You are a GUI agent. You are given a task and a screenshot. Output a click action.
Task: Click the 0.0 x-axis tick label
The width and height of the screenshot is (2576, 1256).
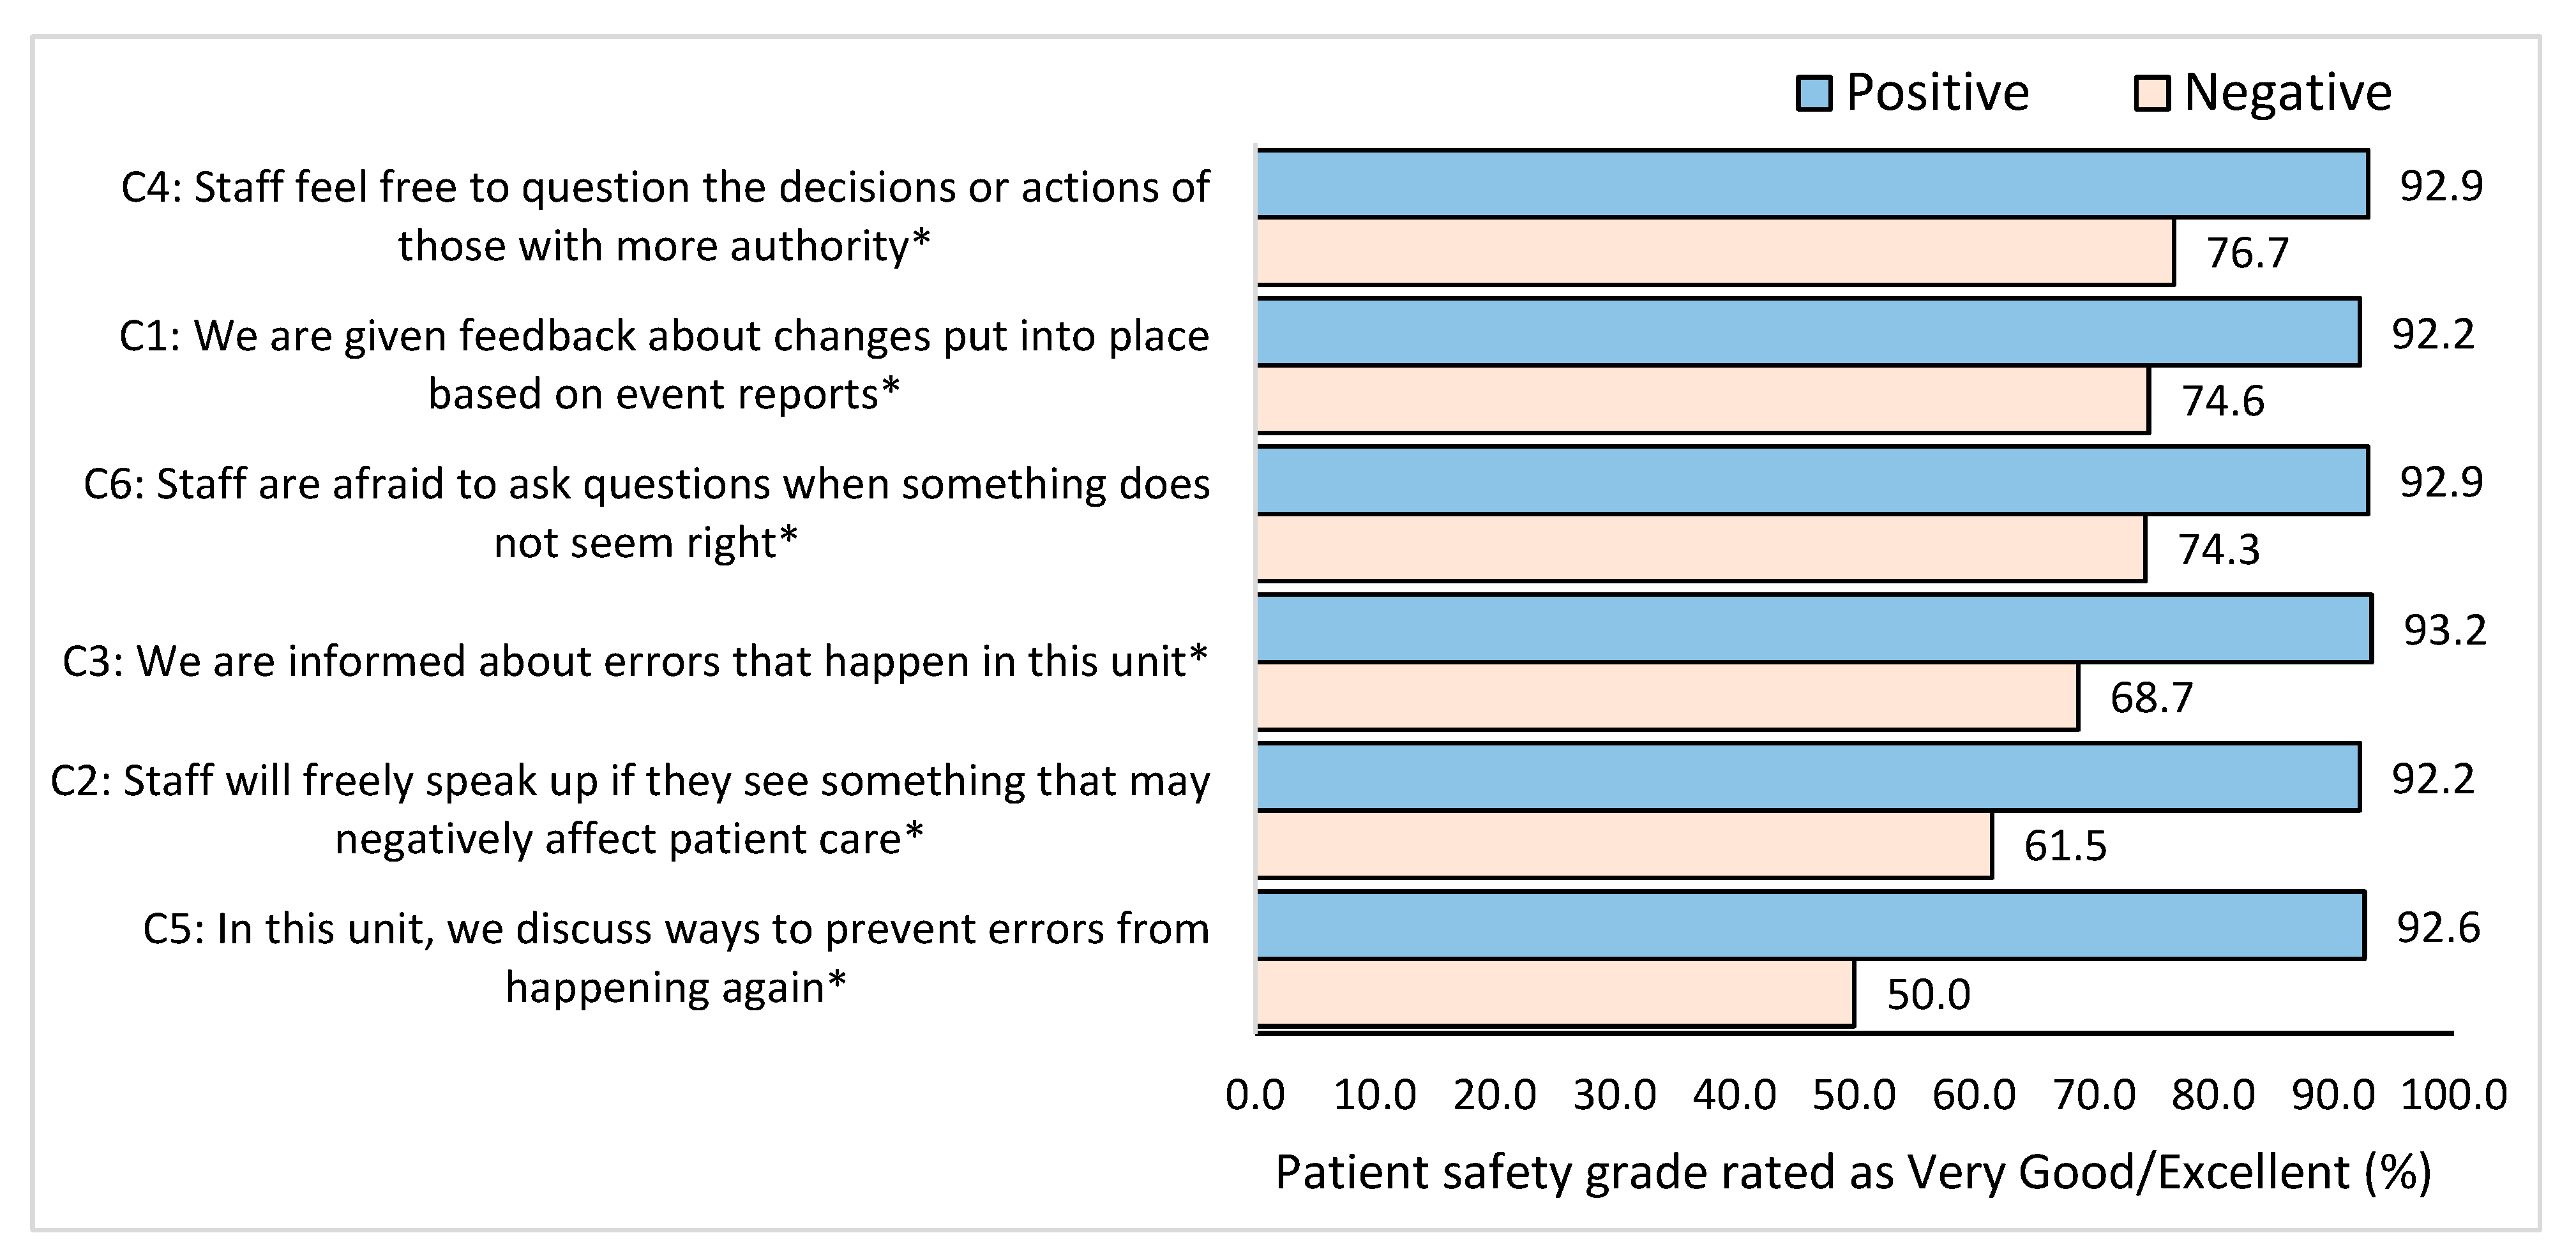[1255, 1095]
